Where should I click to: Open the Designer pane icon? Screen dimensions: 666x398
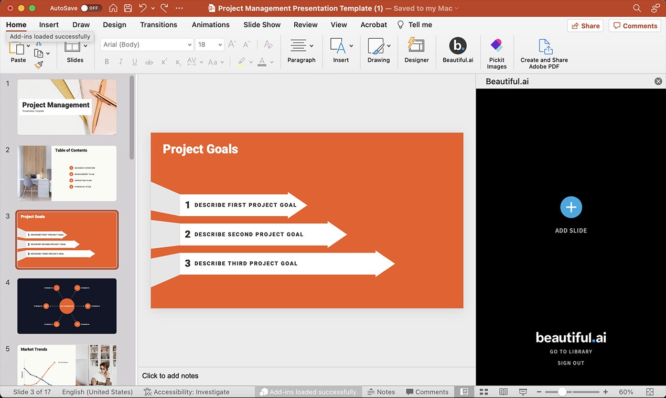[x=416, y=46]
